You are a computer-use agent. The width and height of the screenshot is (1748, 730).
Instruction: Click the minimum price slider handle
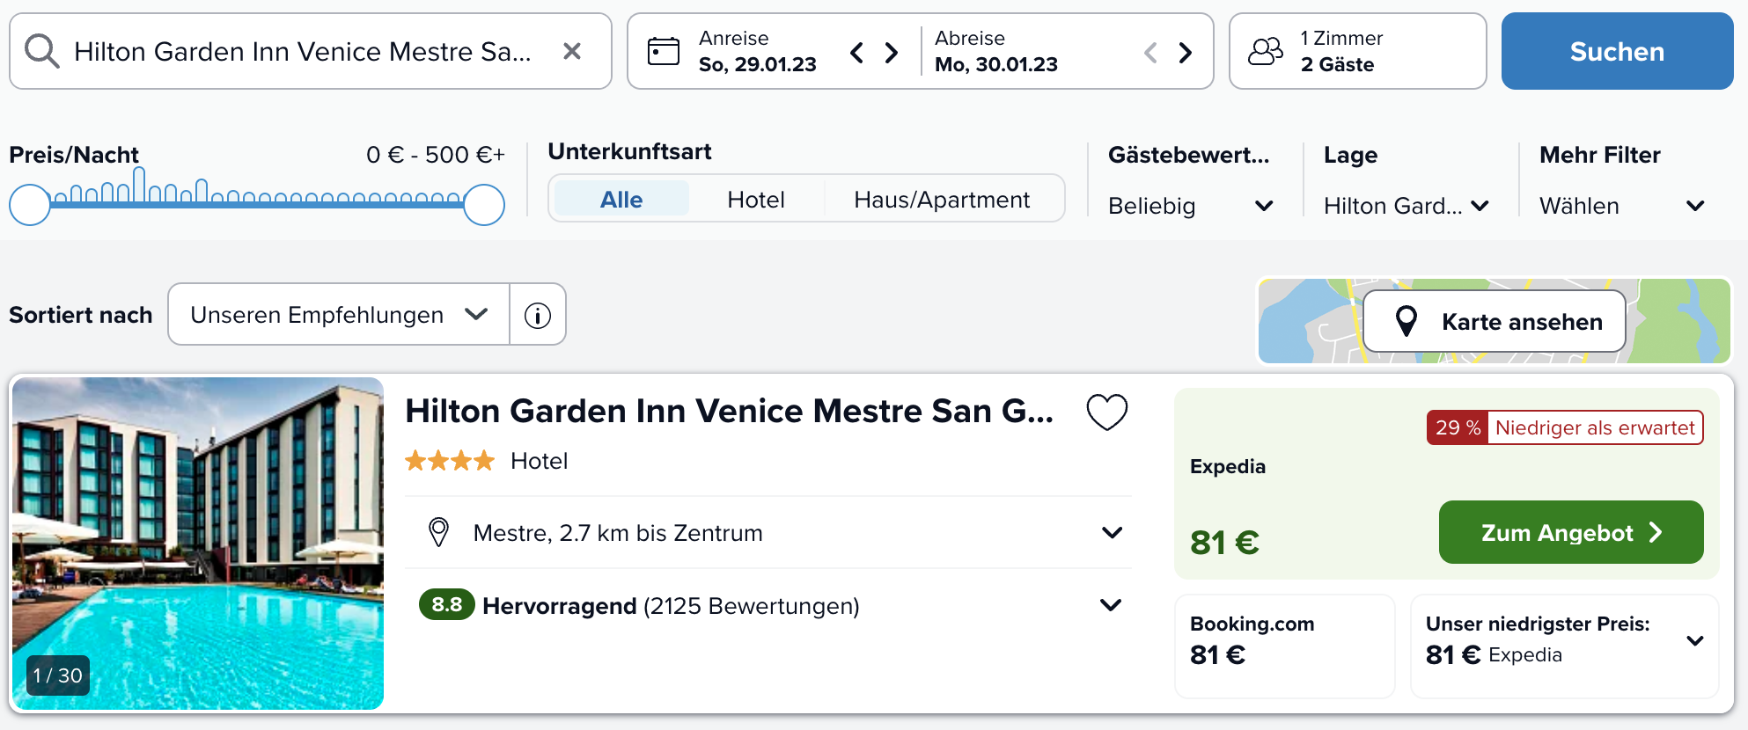click(30, 205)
